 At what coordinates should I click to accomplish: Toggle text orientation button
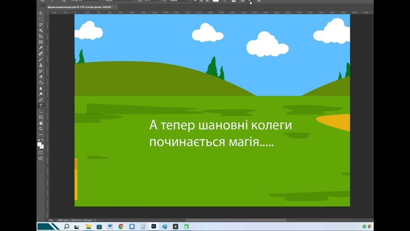64,1
